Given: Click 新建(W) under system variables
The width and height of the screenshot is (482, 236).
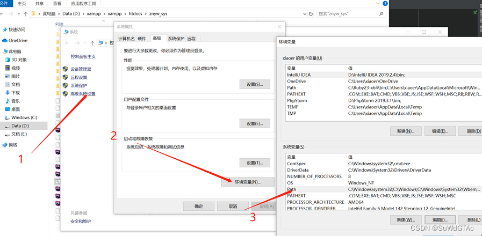Looking at the screenshot, I should click(406, 220).
